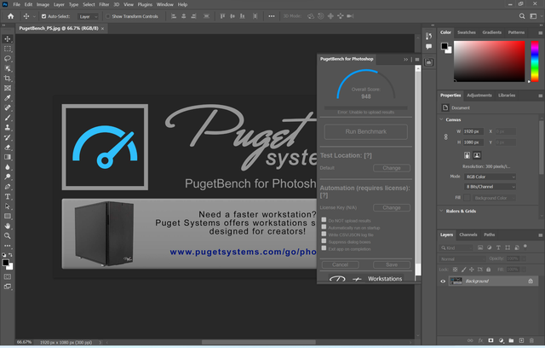Viewport: 545px width, 348px height.
Task: Add a layer mask icon
Action: (x=490, y=340)
